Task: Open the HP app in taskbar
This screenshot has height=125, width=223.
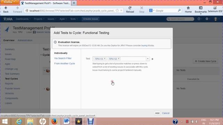Action: click(x=43, y=122)
